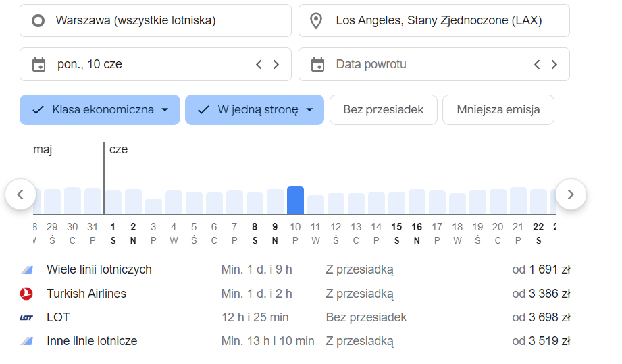Select the price bar for June 3
622x364 pixels.
click(x=153, y=206)
